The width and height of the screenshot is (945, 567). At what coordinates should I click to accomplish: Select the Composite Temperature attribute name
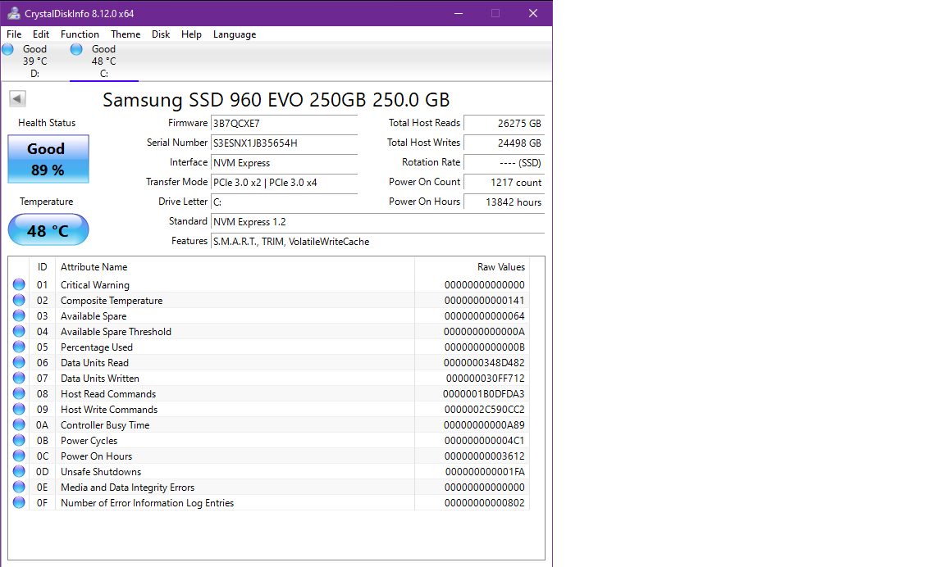(112, 301)
